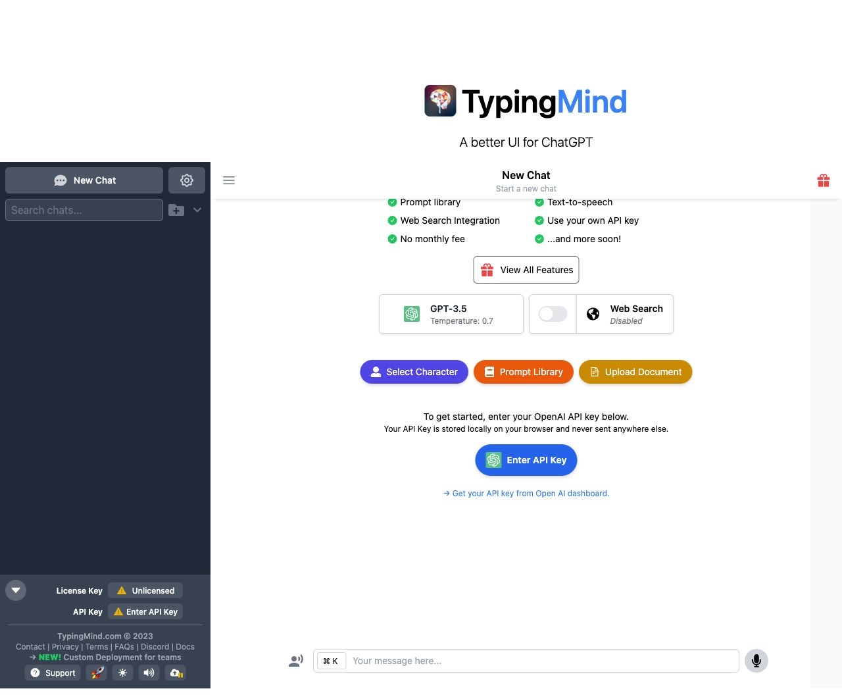Focus the Search chats field
Viewport: 842px width, 695px height.
(x=84, y=210)
